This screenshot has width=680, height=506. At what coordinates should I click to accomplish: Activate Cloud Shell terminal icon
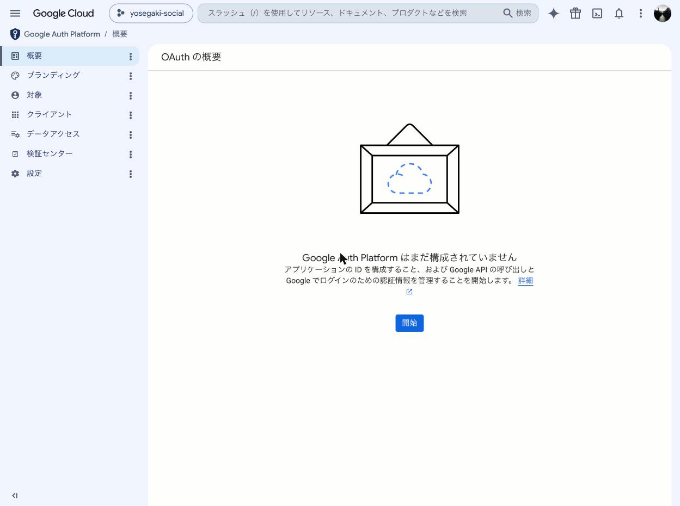[597, 13]
